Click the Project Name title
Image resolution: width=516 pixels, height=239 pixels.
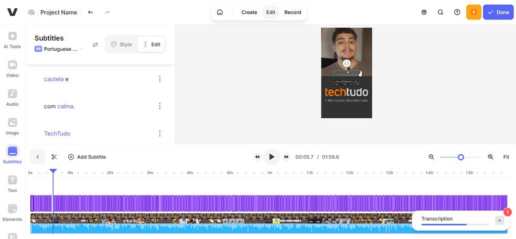(59, 13)
